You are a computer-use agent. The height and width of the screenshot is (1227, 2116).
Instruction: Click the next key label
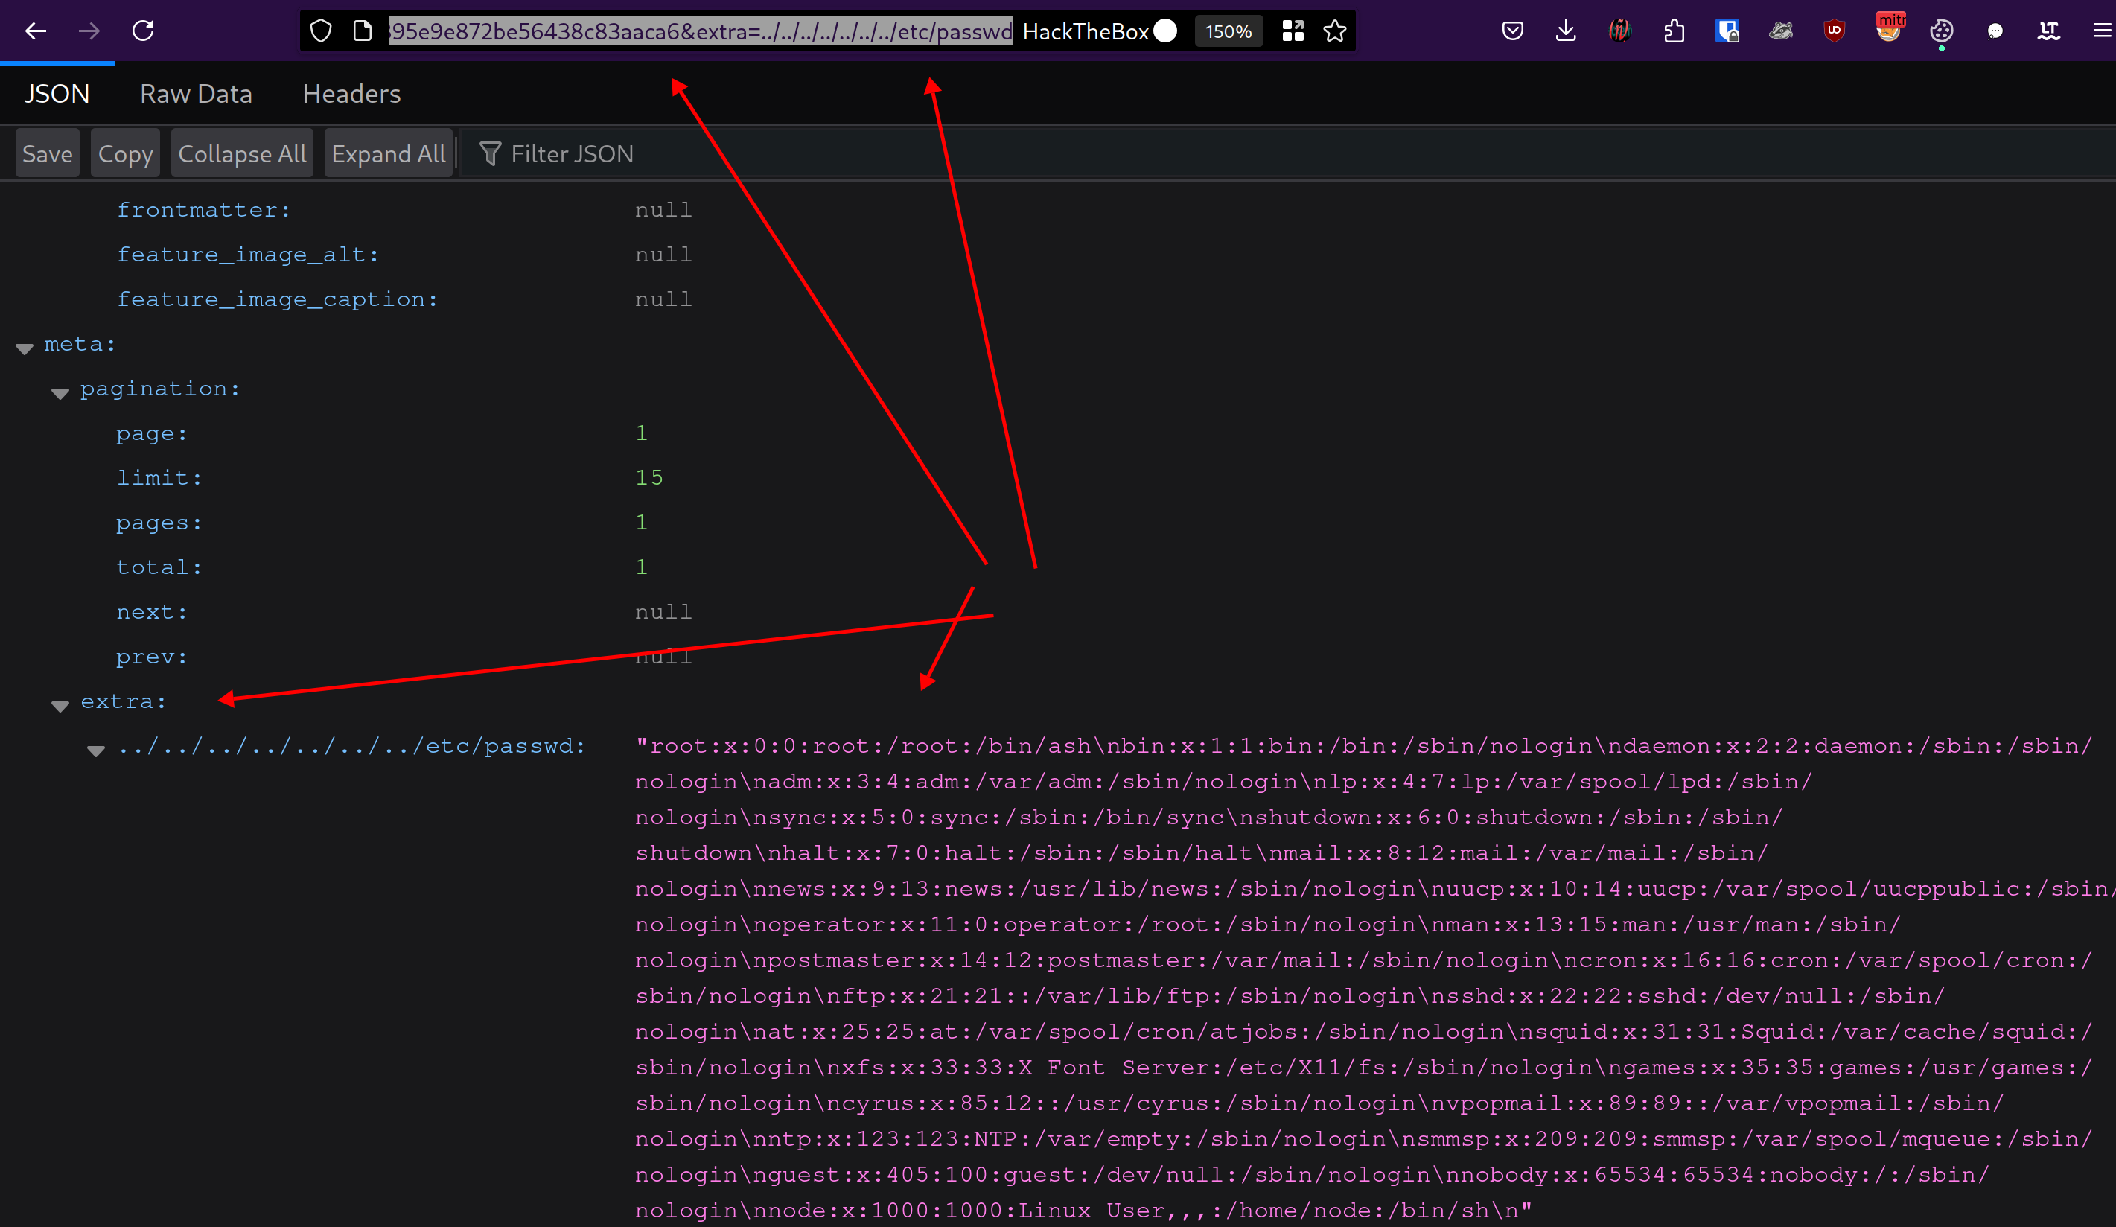click(x=151, y=611)
